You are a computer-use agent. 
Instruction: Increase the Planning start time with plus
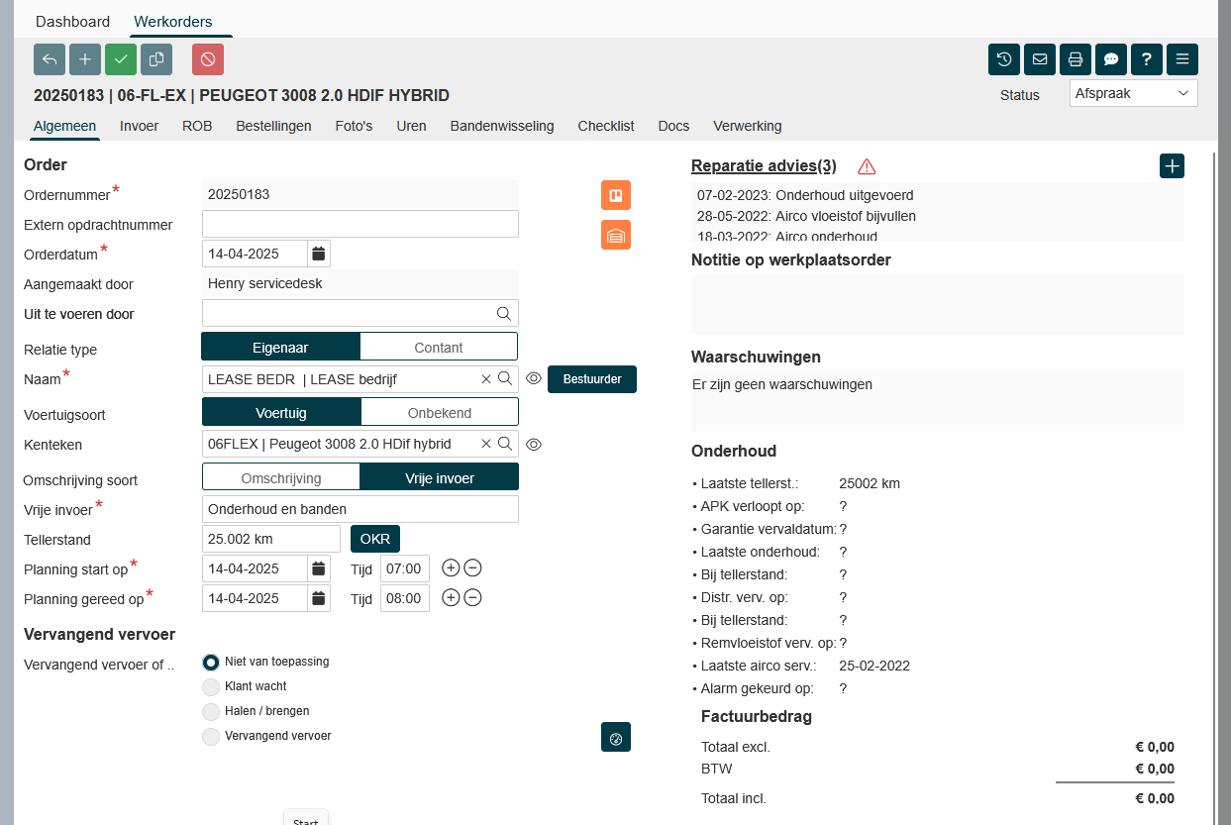pos(451,568)
